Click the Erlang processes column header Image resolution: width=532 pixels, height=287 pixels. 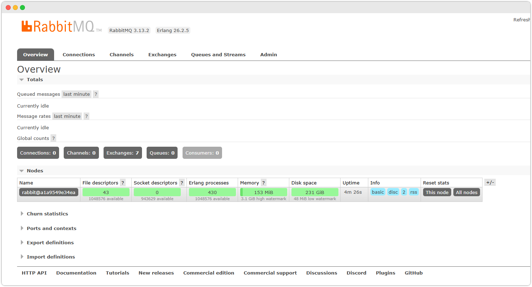coord(209,183)
